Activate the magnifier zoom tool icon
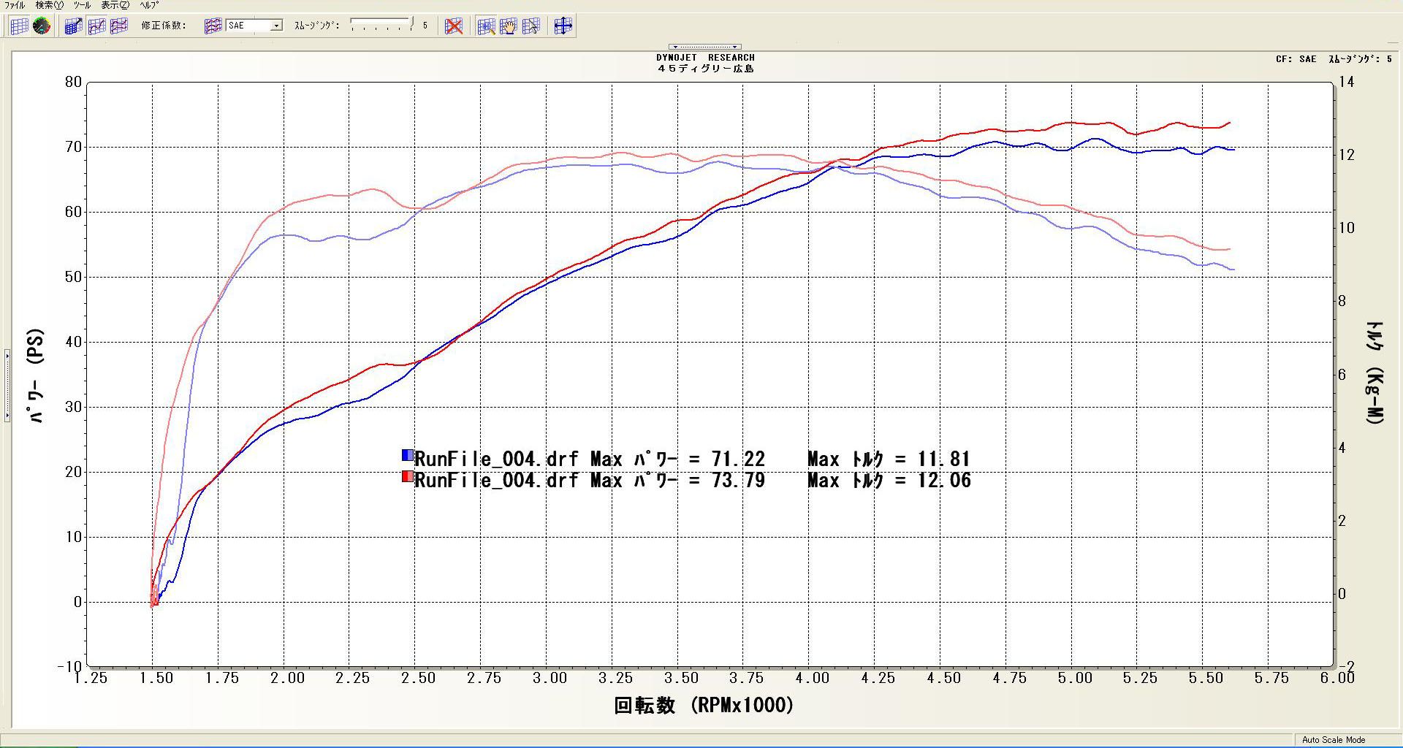The height and width of the screenshot is (748, 1403). pyautogui.click(x=486, y=26)
